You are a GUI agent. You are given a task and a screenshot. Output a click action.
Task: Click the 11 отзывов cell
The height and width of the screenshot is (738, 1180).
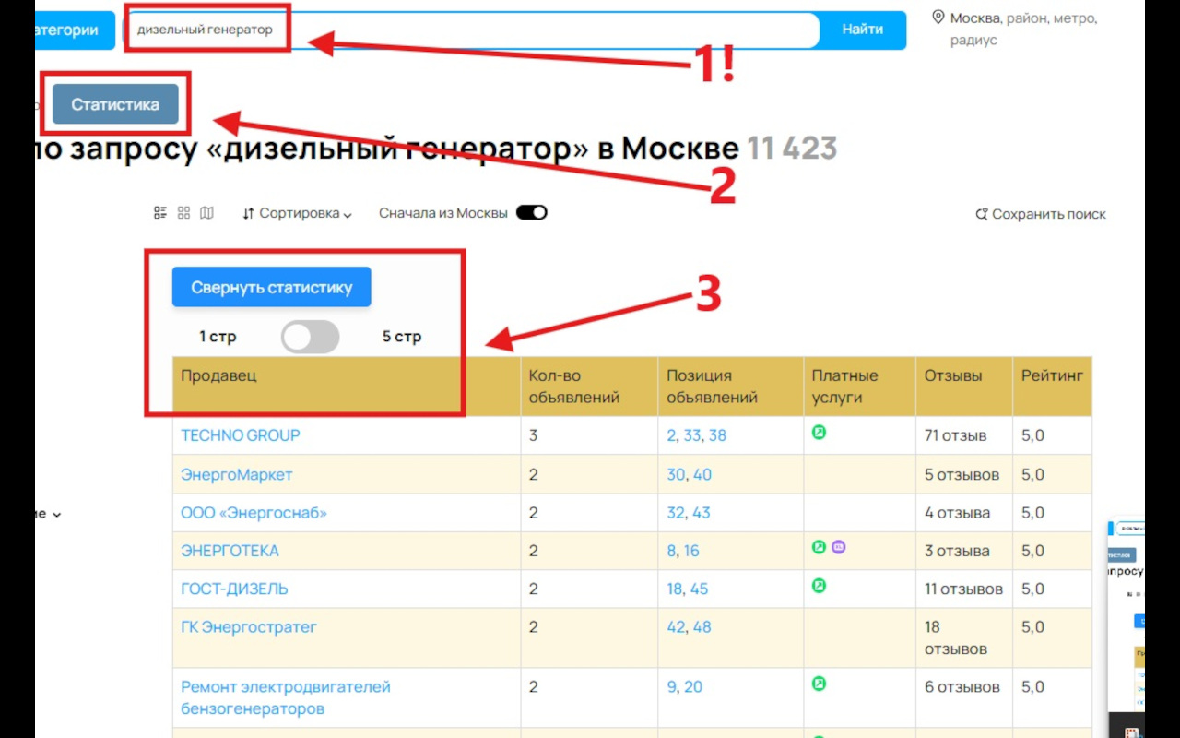click(964, 589)
